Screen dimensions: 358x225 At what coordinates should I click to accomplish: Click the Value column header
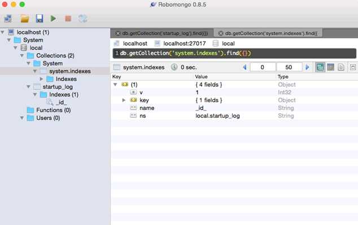tap(235, 77)
